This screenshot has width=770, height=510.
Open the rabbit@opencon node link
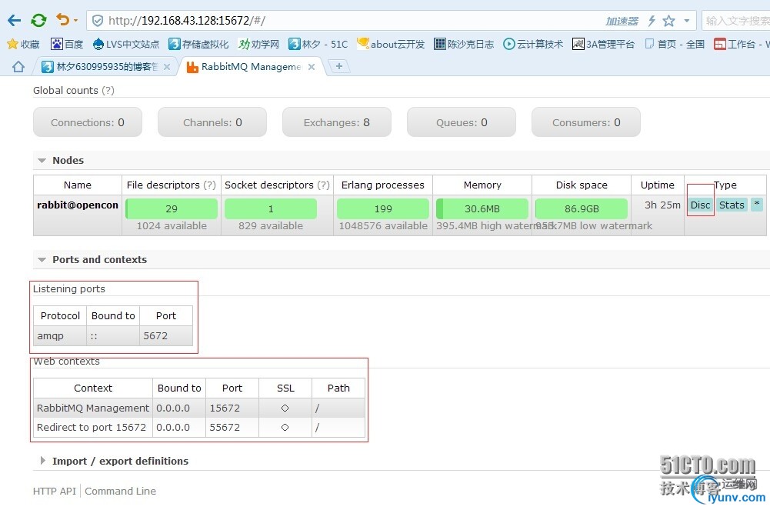coord(78,205)
